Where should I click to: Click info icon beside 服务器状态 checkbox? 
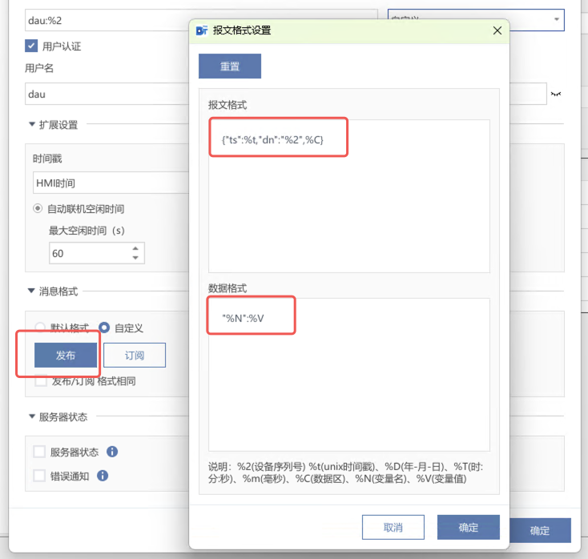[112, 452]
